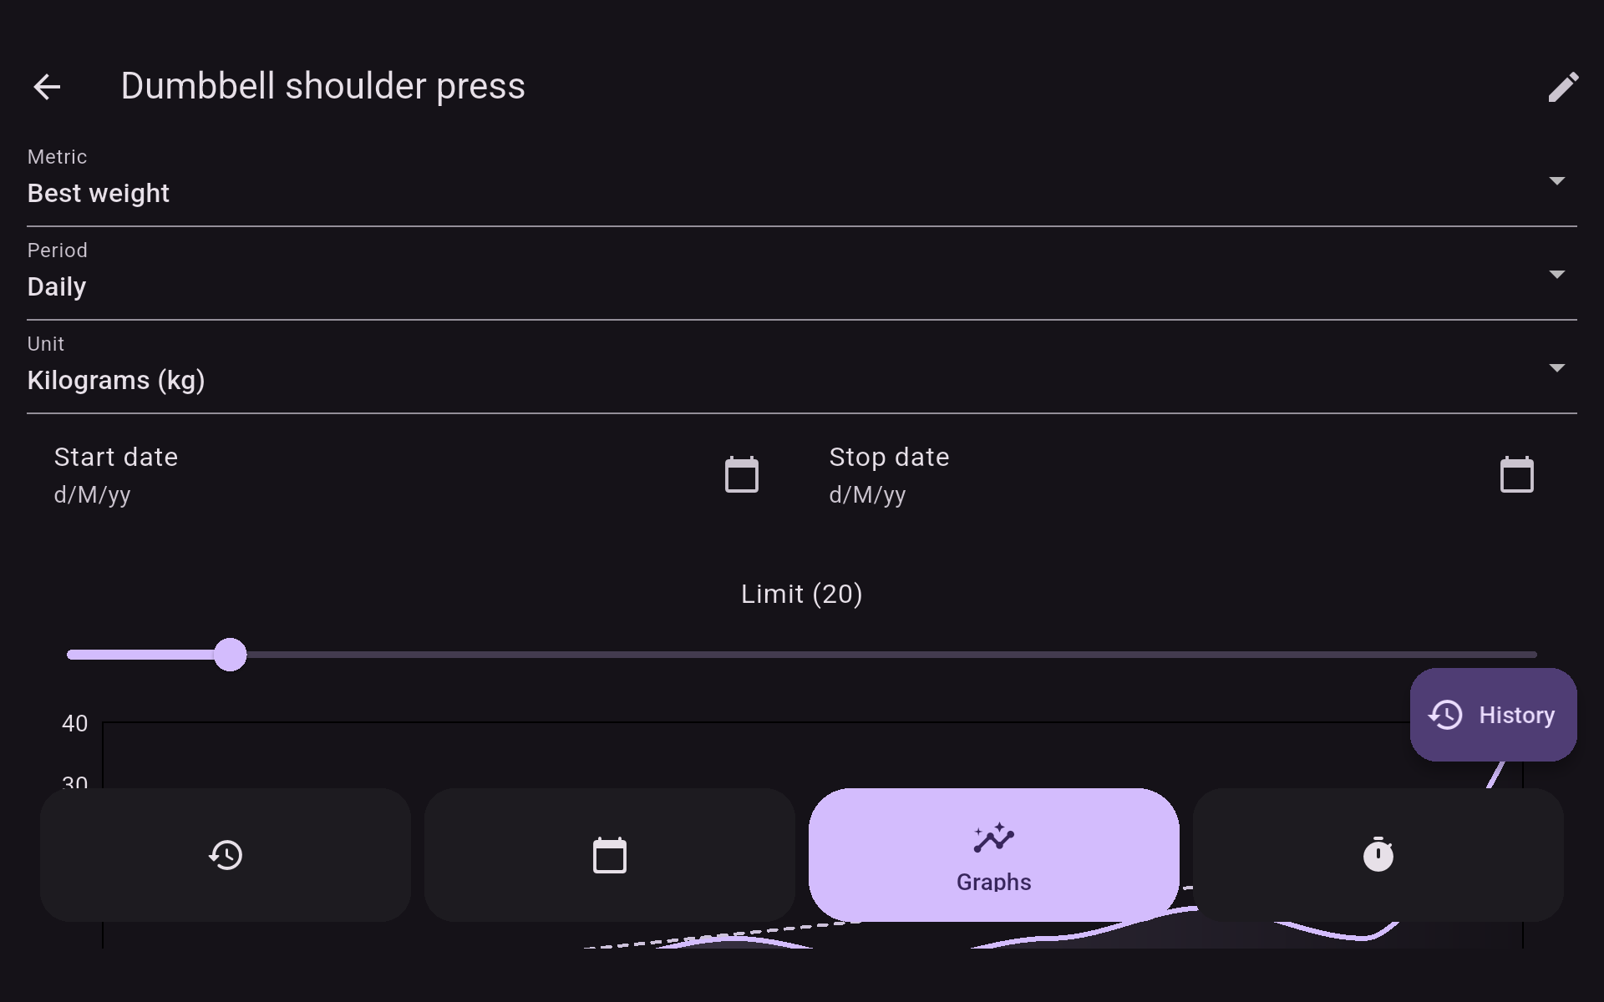The image size is (1604, 1002).
Task: Switch to the history tab in bottom bar
Action: 226,855
